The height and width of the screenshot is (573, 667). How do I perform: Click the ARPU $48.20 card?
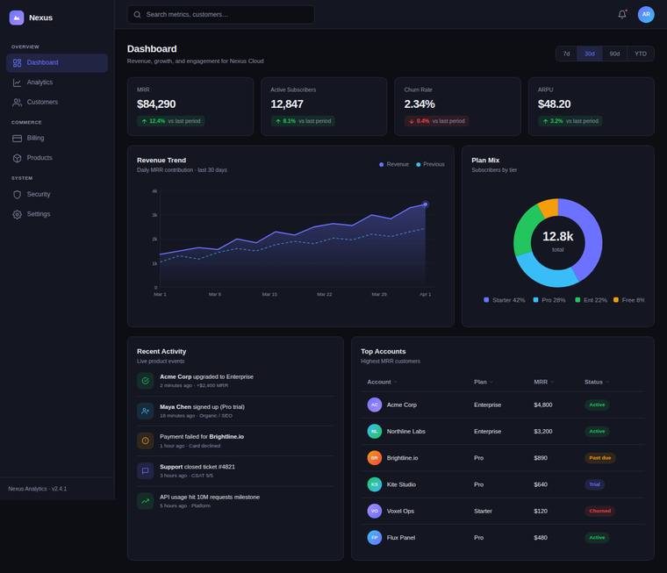(592, 106)
